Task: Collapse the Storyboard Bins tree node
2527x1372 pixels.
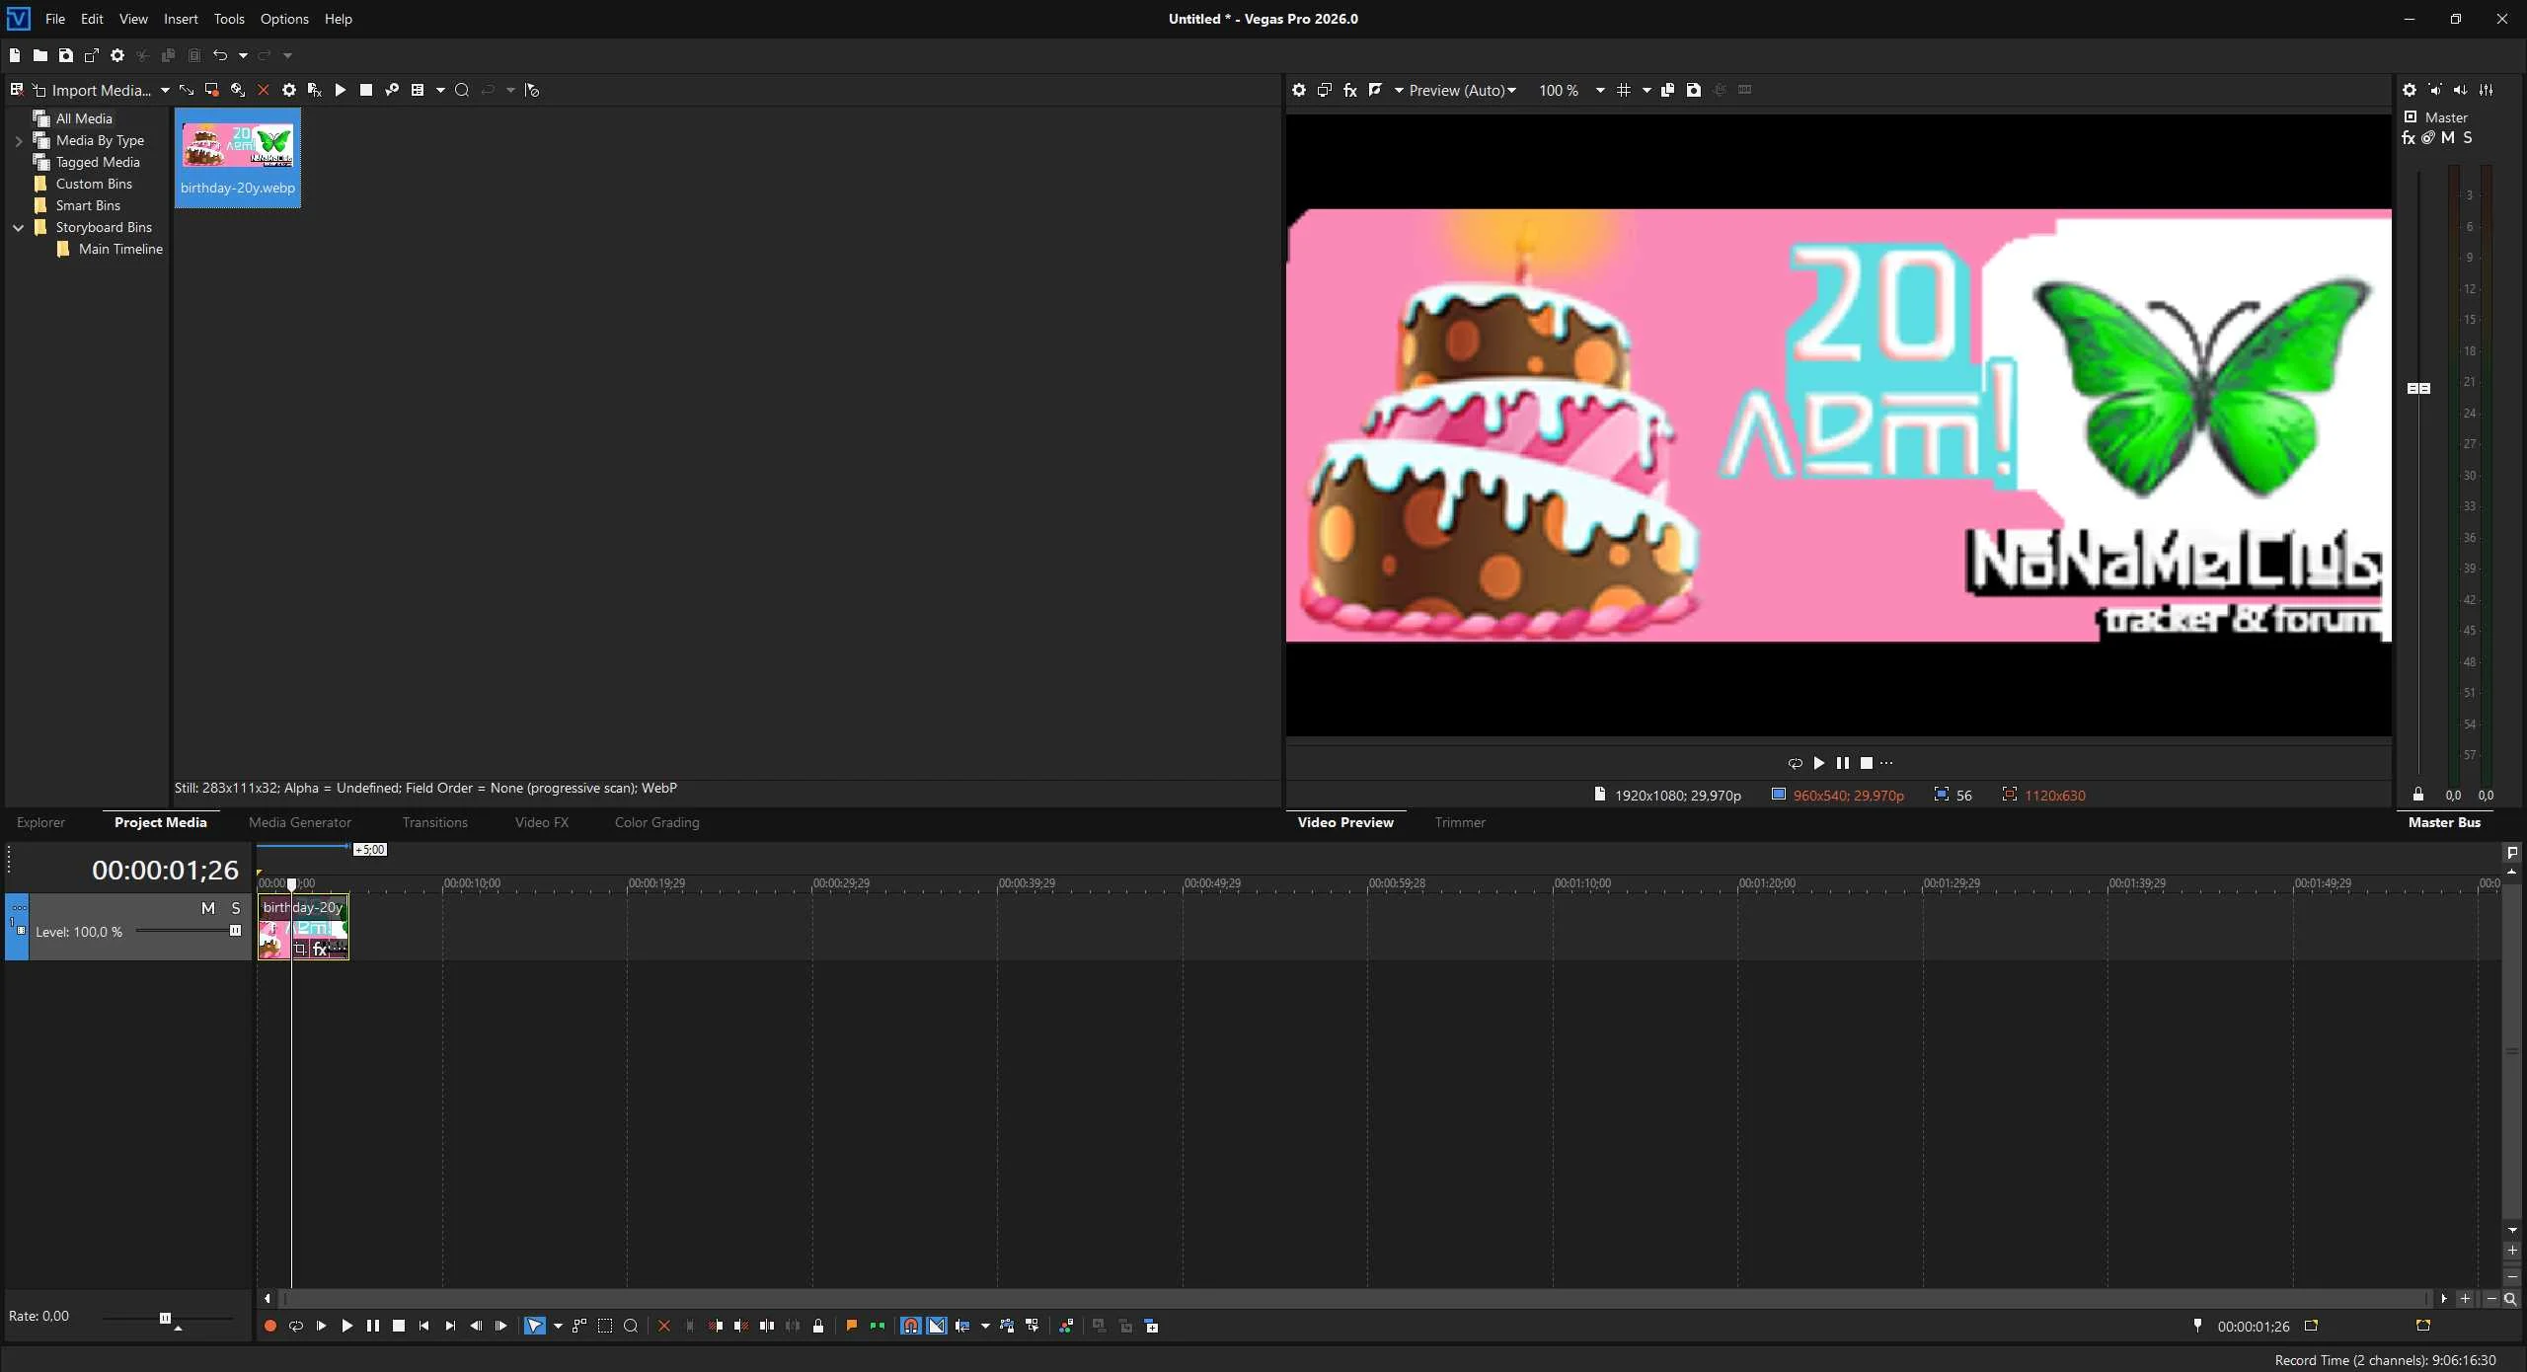Action: [19, 227]
